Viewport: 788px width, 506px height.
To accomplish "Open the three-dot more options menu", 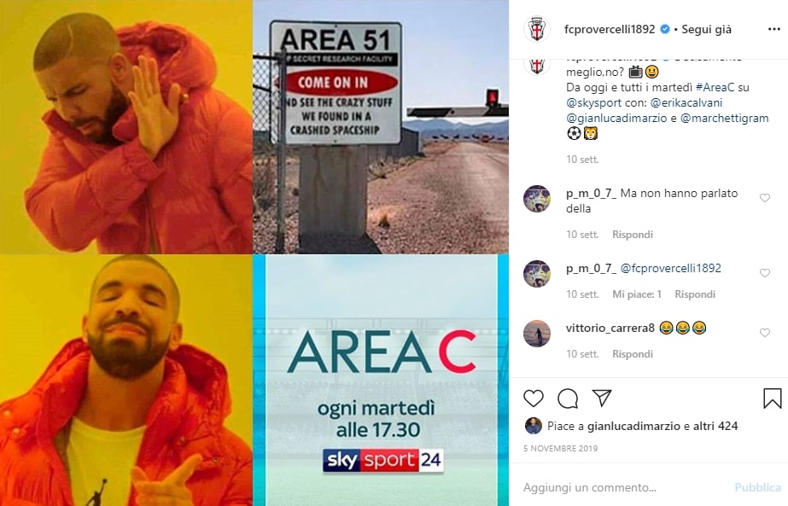I will (774, 29).
